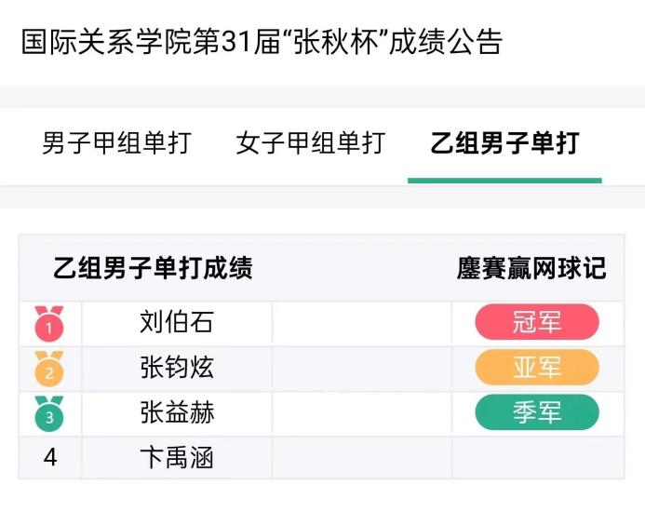Click the silver second-place medal icon
645x525 pixels.
point(49,369)
